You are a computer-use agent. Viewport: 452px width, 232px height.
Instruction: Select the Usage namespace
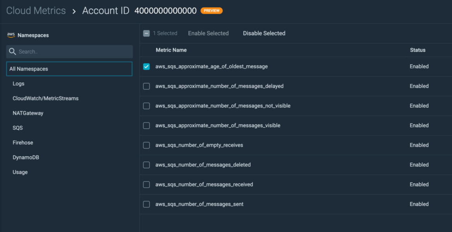20,172
